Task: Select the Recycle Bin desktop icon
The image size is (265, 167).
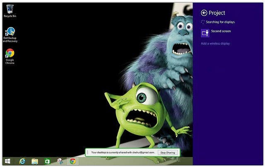Action: tap(10, 9)
